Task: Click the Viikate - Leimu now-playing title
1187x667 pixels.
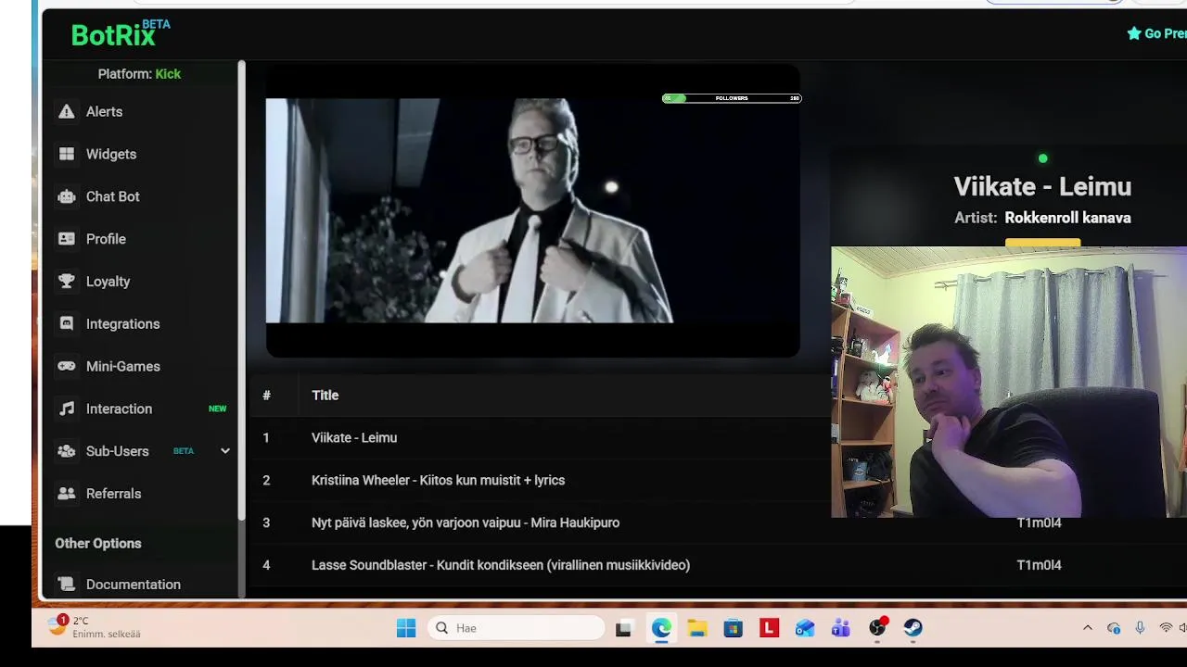Action: point(1042,186)
